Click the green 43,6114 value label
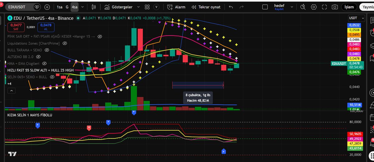 pyautogui.click(x=355, y=148)
